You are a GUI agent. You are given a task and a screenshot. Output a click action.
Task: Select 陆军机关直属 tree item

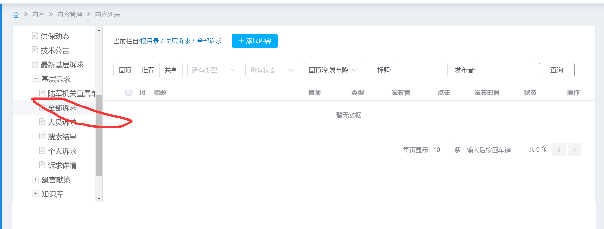coord(72,93)
